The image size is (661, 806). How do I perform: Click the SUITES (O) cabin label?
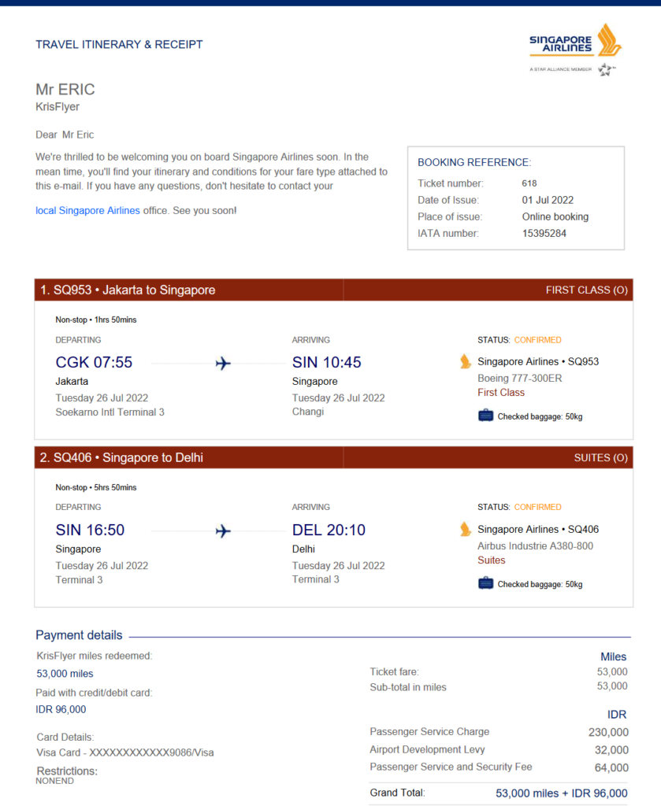[x=601, y=457]
